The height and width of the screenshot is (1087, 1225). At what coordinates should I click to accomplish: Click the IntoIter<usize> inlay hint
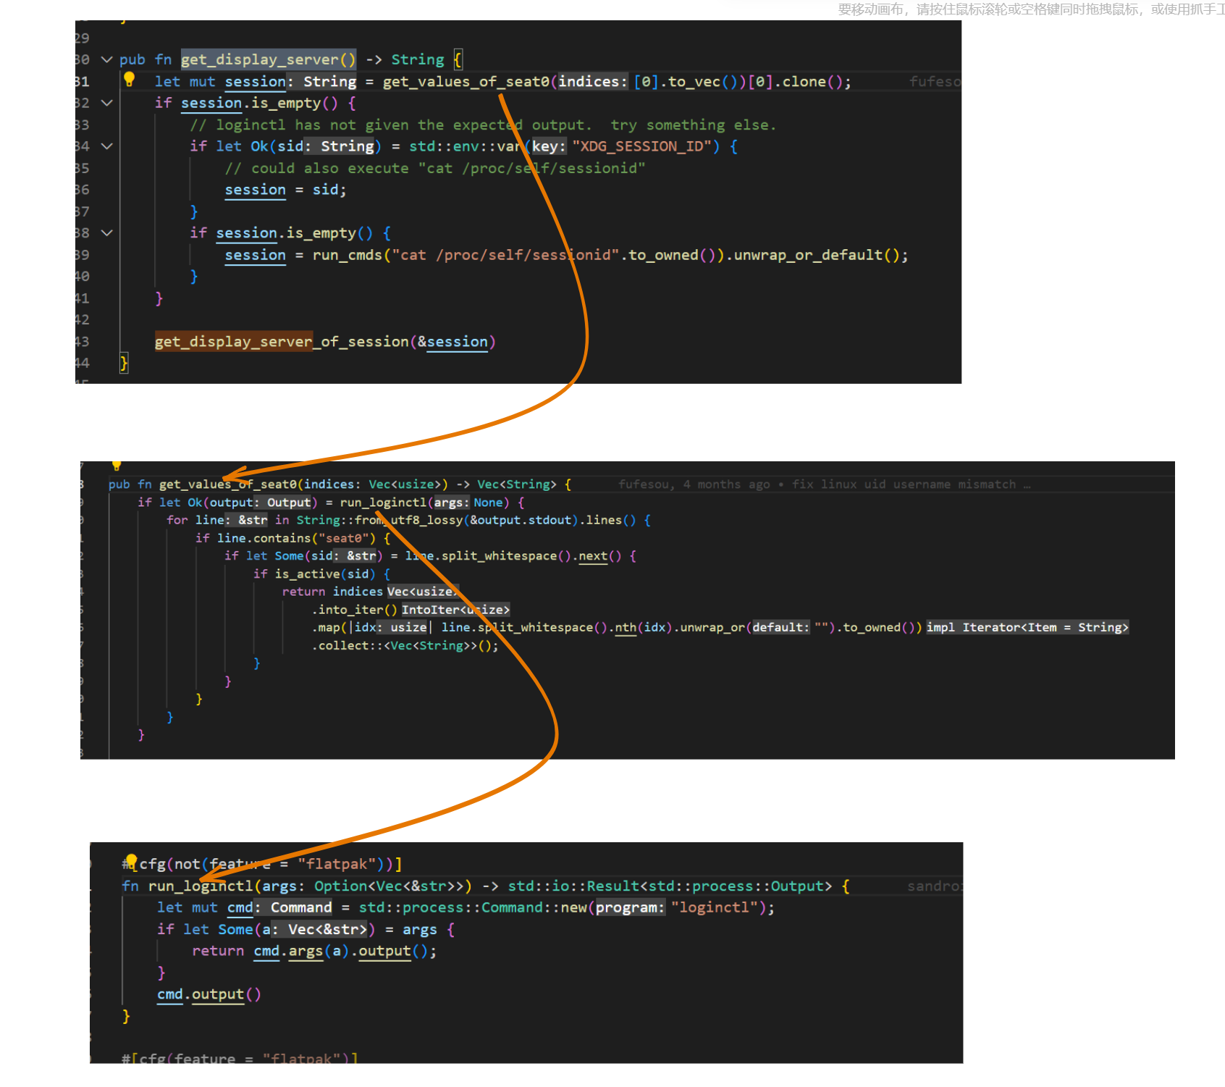pos(455,609)
